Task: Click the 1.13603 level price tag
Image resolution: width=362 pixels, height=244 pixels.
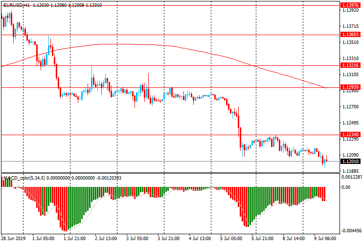Action: click(350, 35)
